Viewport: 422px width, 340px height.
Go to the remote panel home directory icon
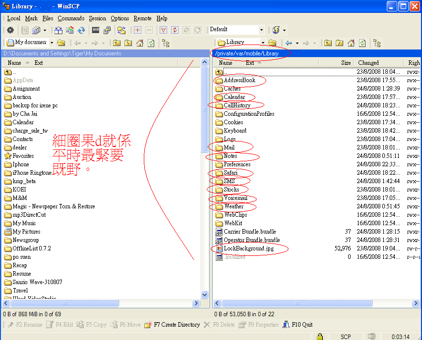(351, 43)
